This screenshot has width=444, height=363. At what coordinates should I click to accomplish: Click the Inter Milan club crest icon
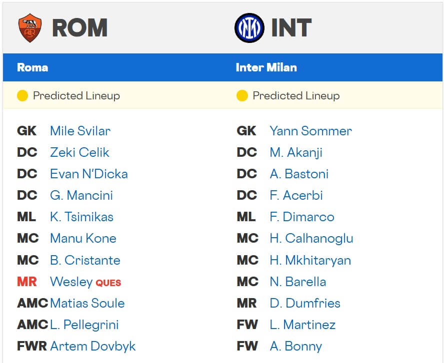[248, 28]
